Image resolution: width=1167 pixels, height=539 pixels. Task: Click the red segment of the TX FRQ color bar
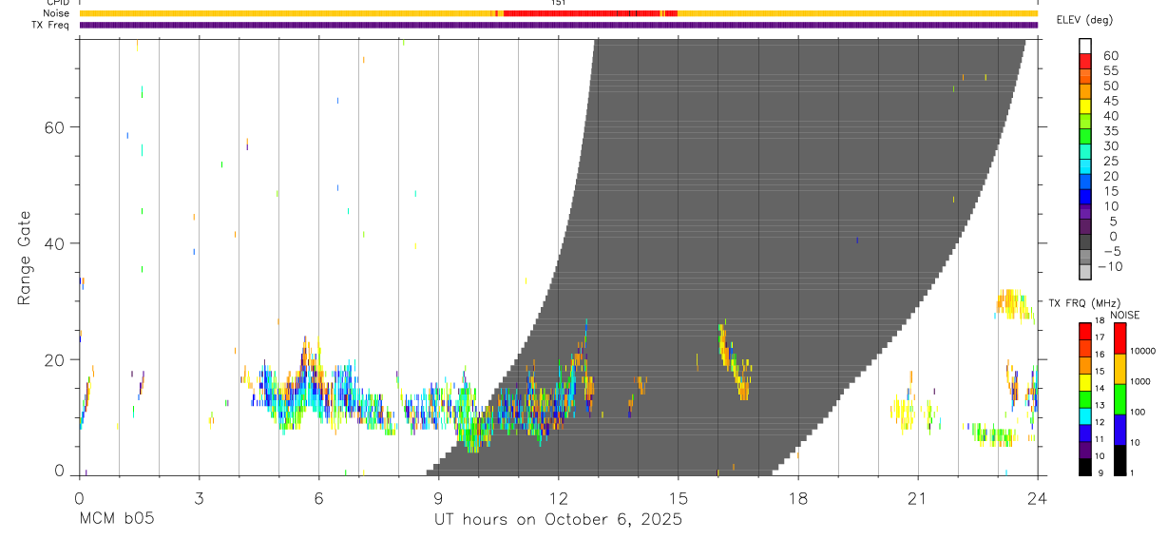(x=1084, y=331)
